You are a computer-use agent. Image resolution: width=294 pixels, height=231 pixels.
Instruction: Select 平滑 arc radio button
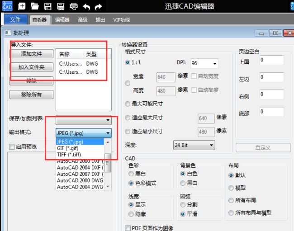183,214
